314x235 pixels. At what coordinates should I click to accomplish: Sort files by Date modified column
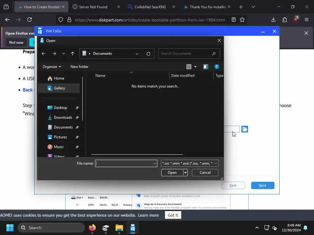tap(183, 76)
